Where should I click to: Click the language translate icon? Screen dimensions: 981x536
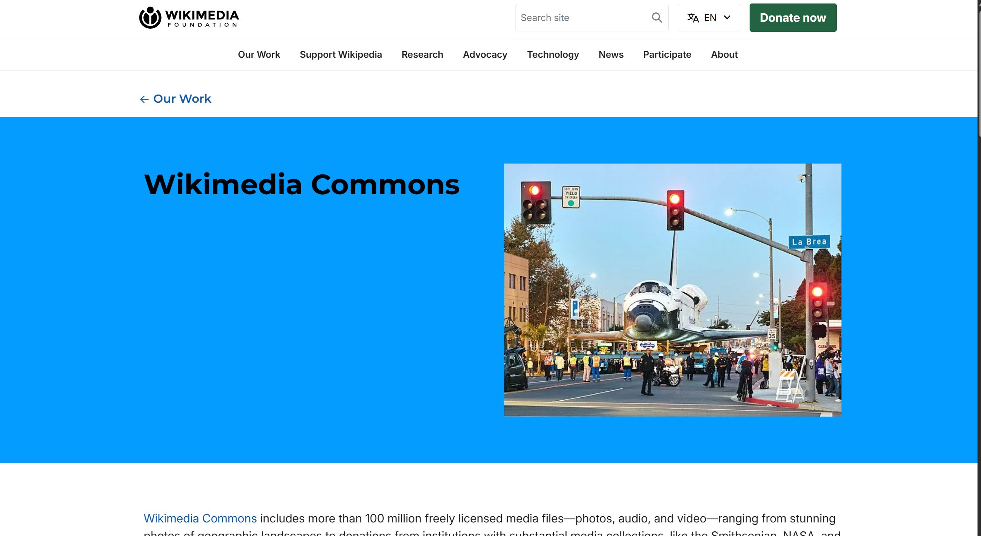pyautogui.click(x=693, y=18)
